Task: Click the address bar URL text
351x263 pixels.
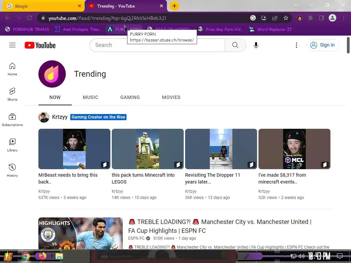Action: (107, 18)
